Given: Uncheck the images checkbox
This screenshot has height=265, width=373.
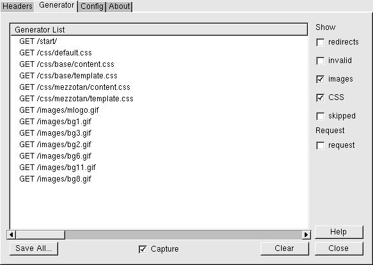Looking at the screenshot, I should (x=320, y=79).
